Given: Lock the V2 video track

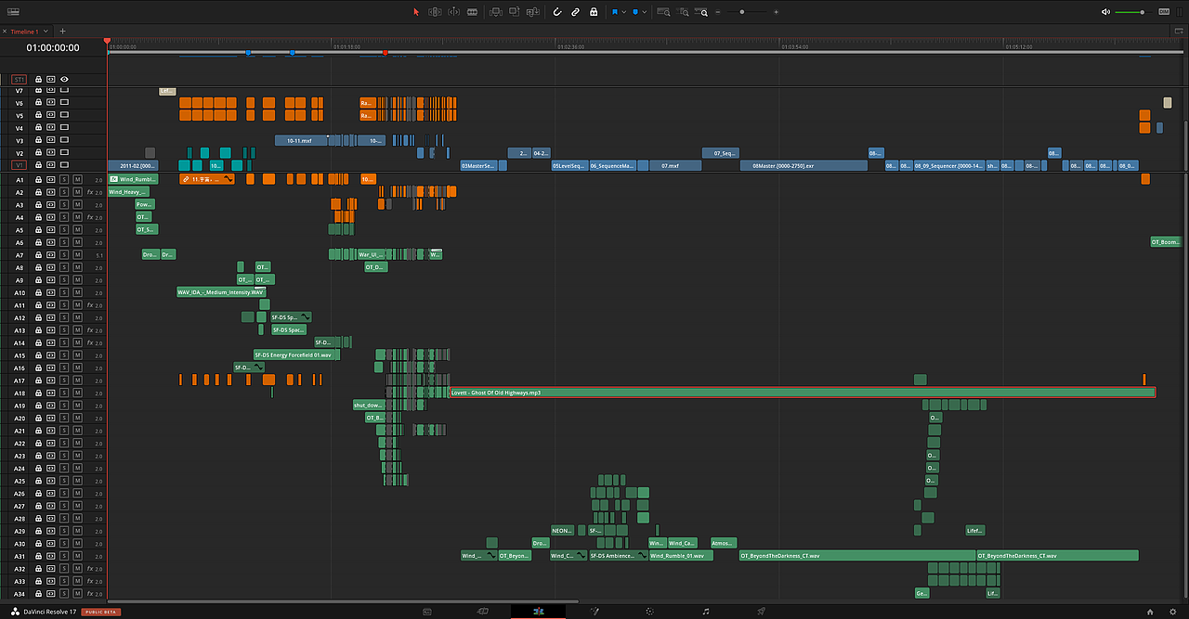Looking at the screenshot, I should [39, 152].
